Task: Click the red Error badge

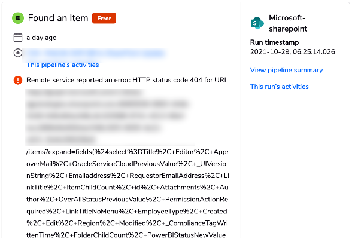Action: [x=104, y=18]
